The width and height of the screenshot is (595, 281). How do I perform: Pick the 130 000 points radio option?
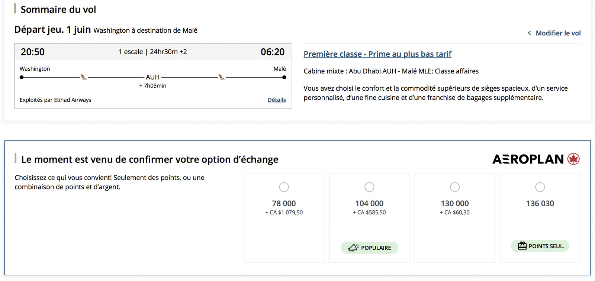[455, 187]
